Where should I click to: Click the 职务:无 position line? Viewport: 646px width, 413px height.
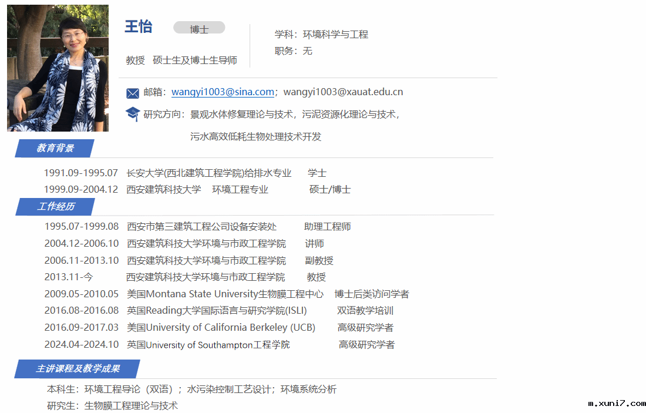point(294,51)
